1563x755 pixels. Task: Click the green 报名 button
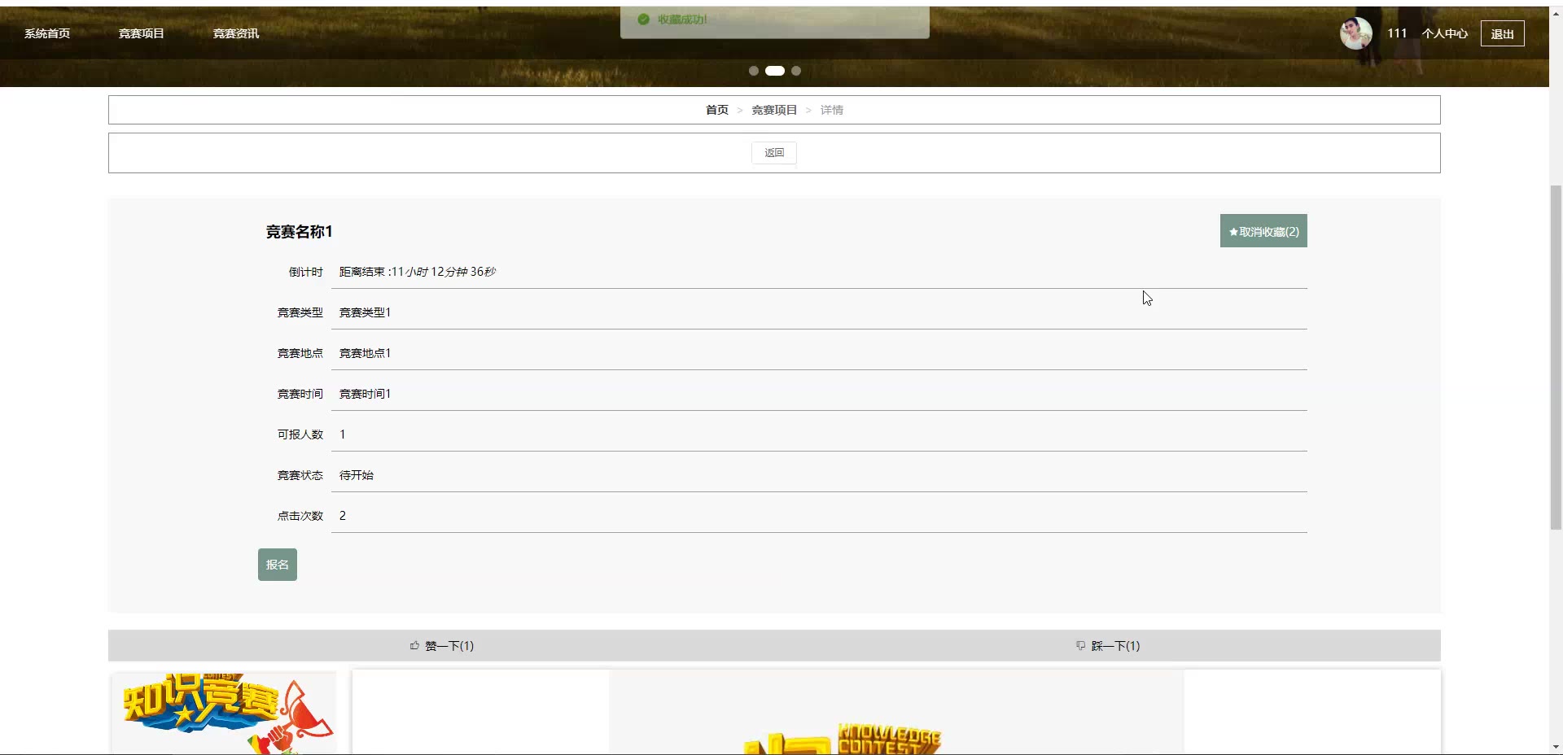[278, 565]
